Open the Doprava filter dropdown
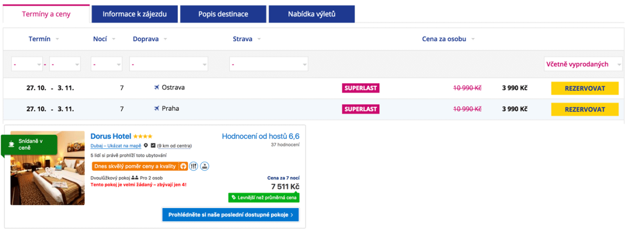 (x=168, y=64)
